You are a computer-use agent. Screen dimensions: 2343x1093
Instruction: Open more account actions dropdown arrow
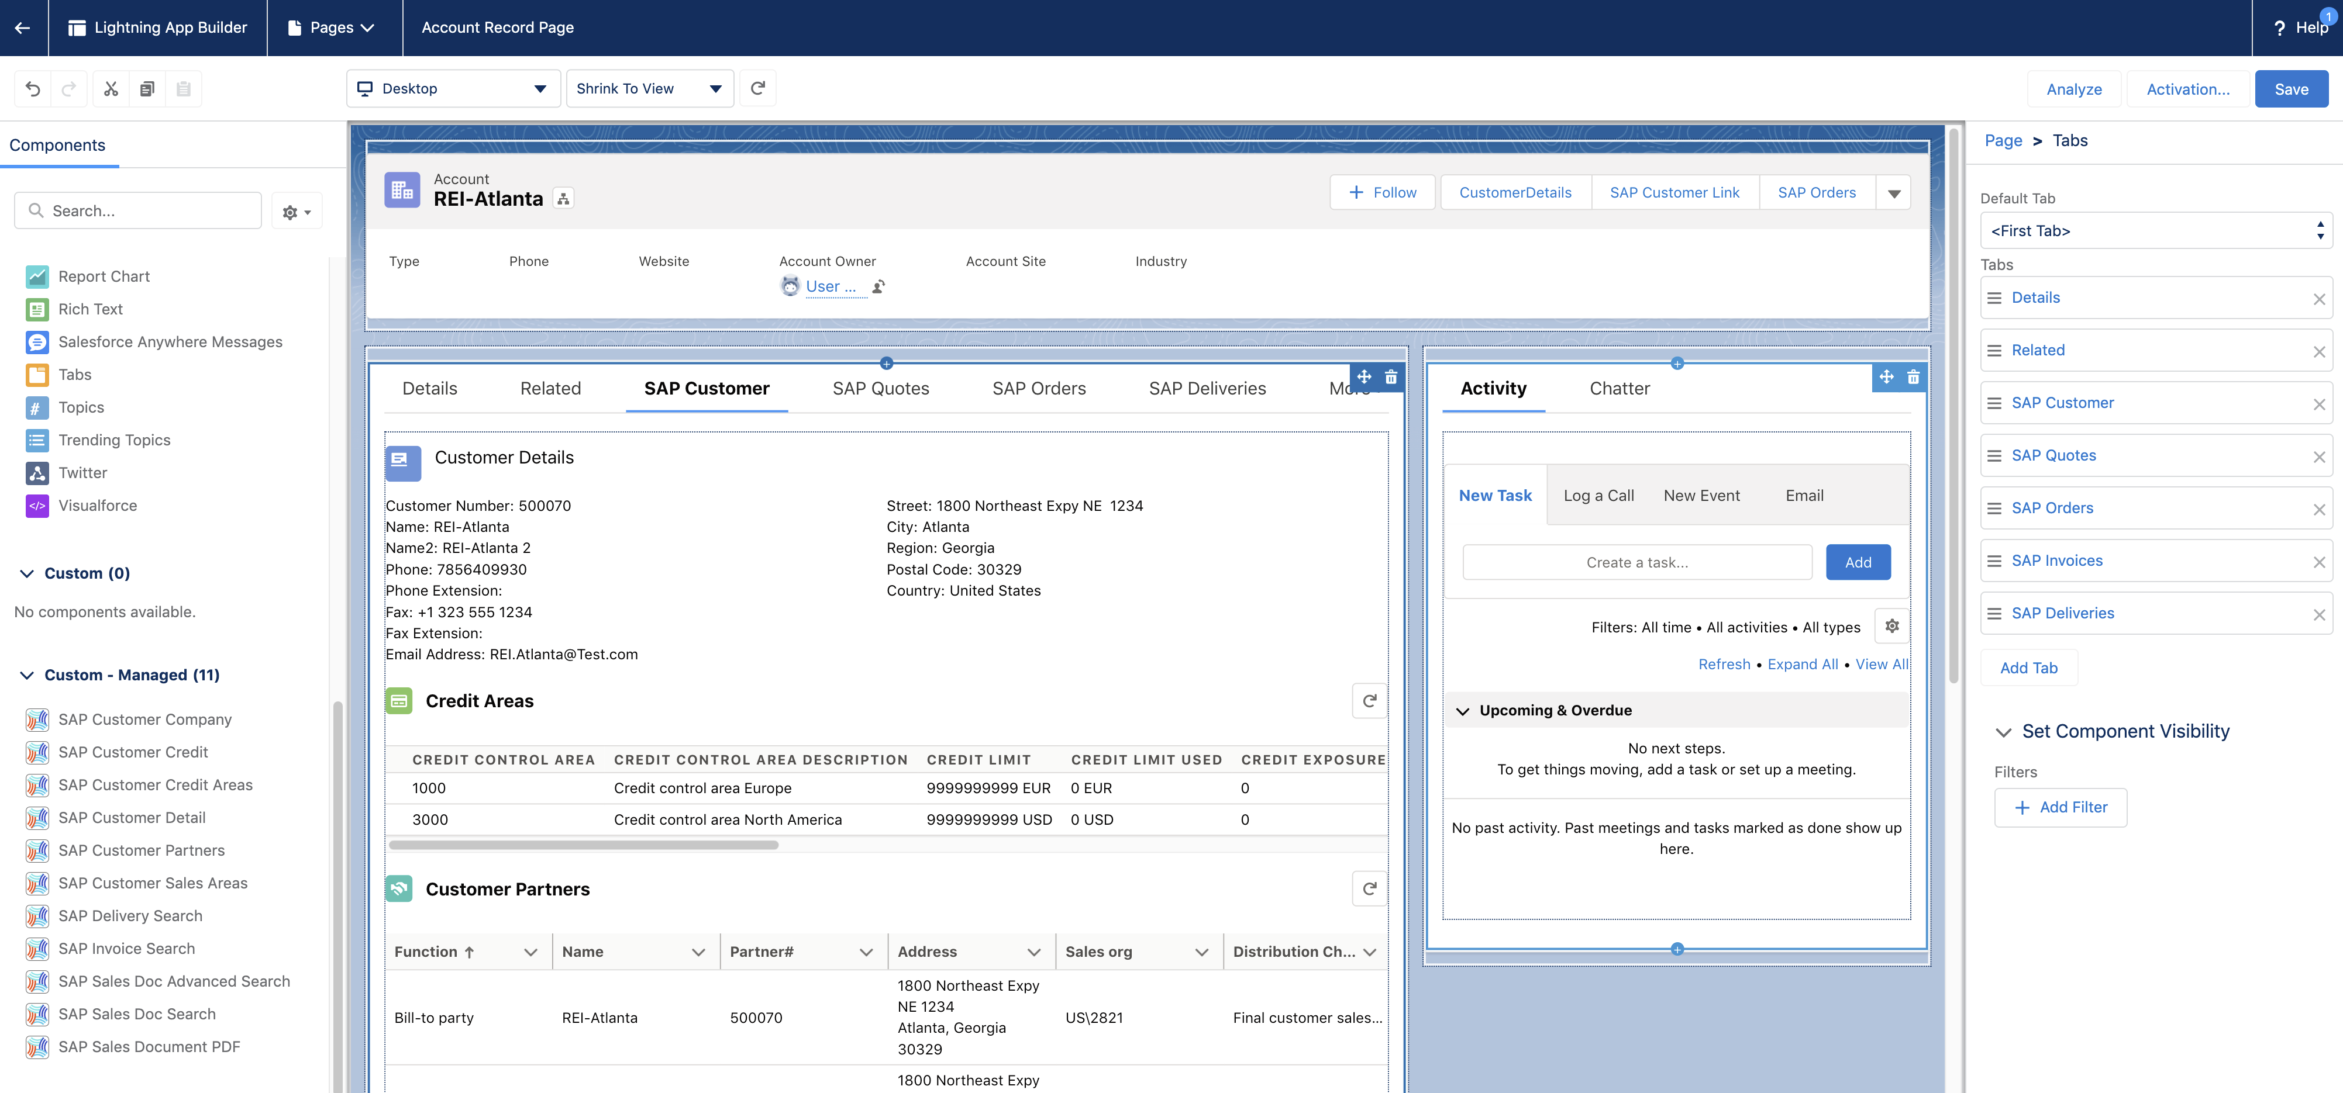click(1894, 193)
